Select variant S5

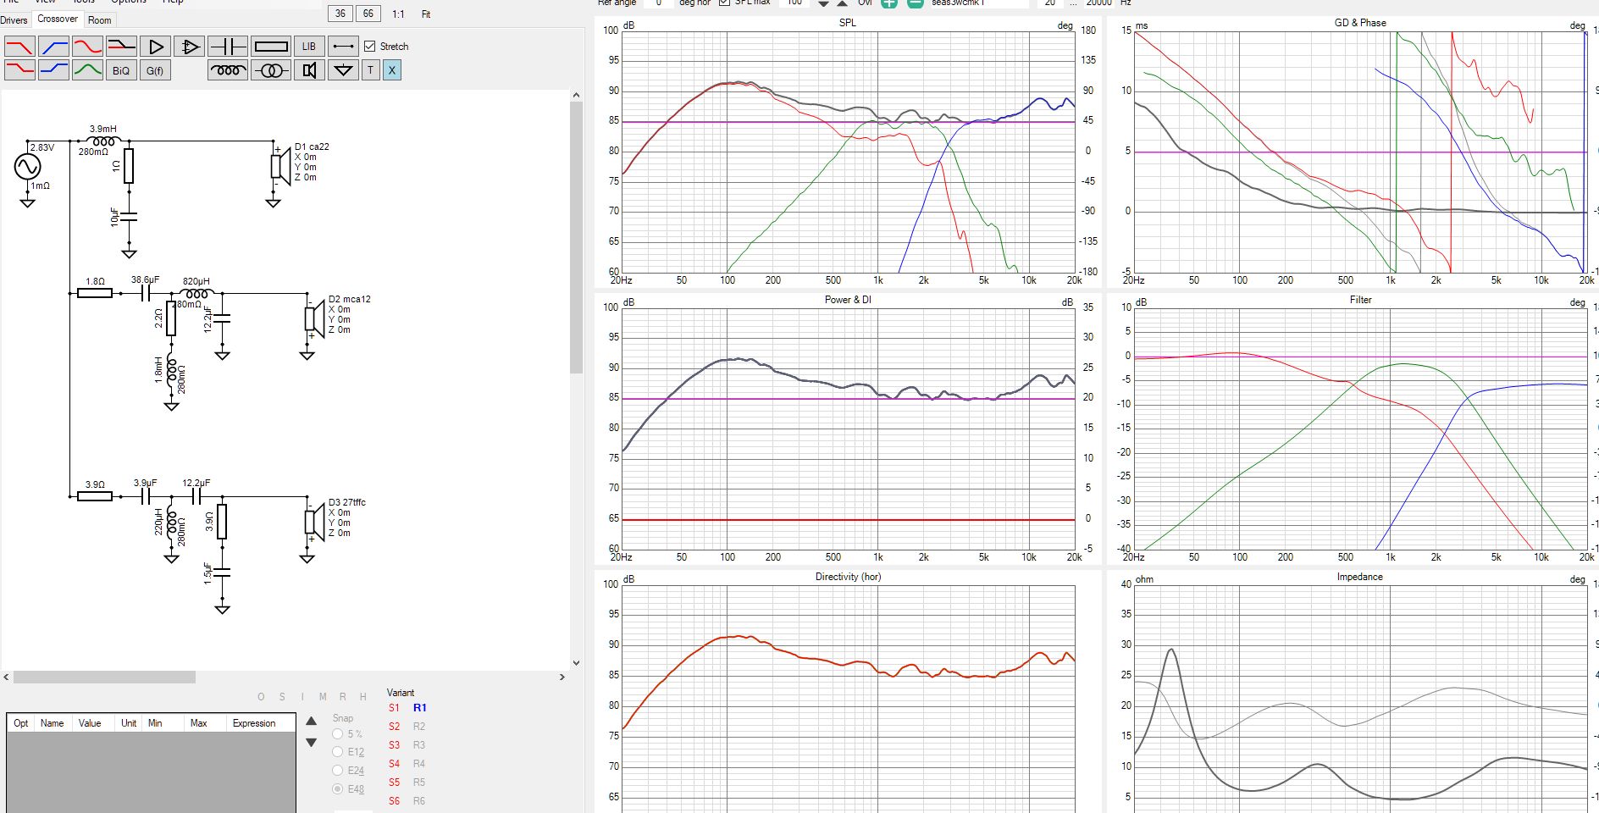click(394, 783)
